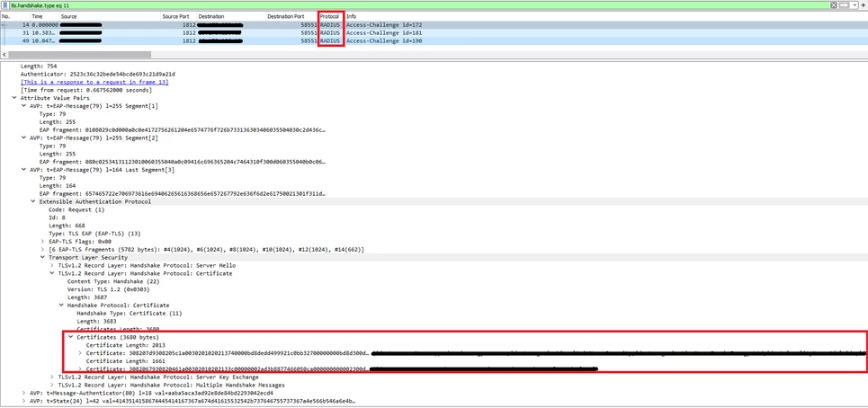Select the Access-Challenge id=181 packet row
The width and height of the screenshot is (868, 408).
point(434,32)
